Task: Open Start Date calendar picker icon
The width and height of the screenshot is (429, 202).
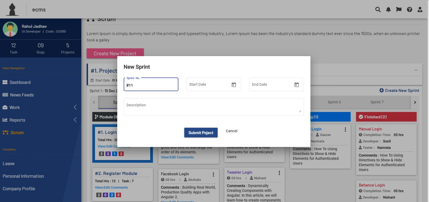Action: (x=234, y=84)
